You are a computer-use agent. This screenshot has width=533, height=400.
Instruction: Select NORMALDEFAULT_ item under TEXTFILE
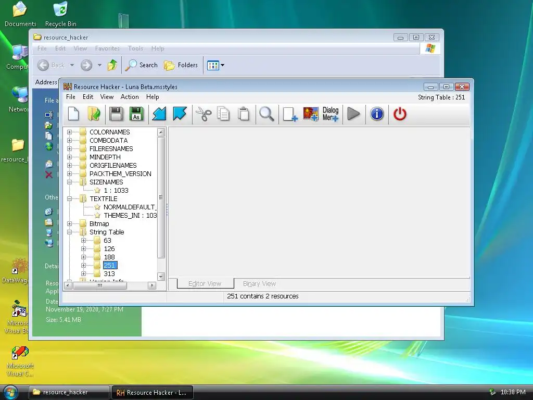[130, 207]
